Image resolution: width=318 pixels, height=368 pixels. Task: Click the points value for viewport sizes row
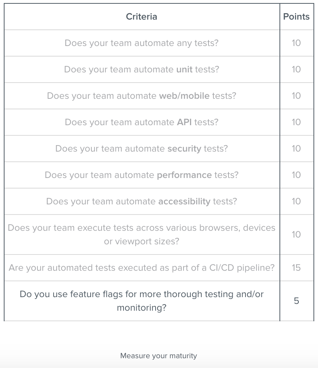[x=296, y=235]
